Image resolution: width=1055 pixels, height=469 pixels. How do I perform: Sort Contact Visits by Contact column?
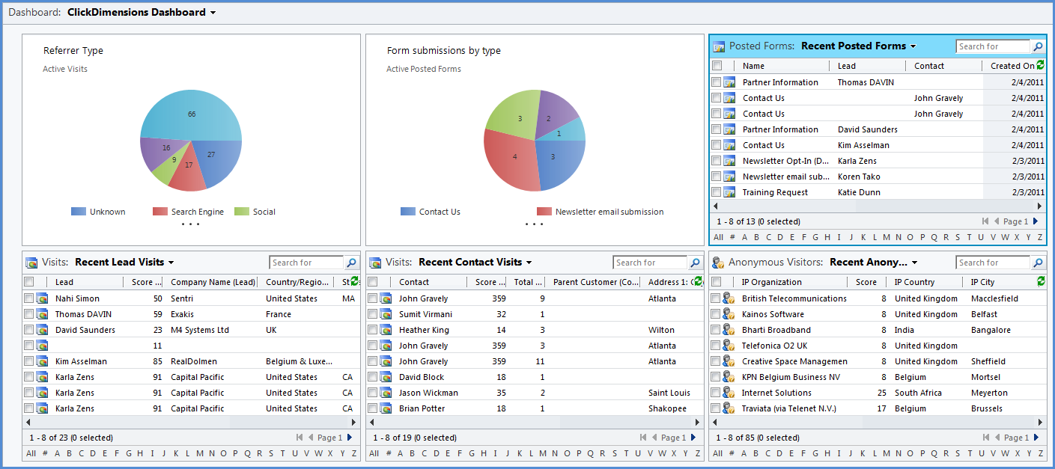click(414, 282)
